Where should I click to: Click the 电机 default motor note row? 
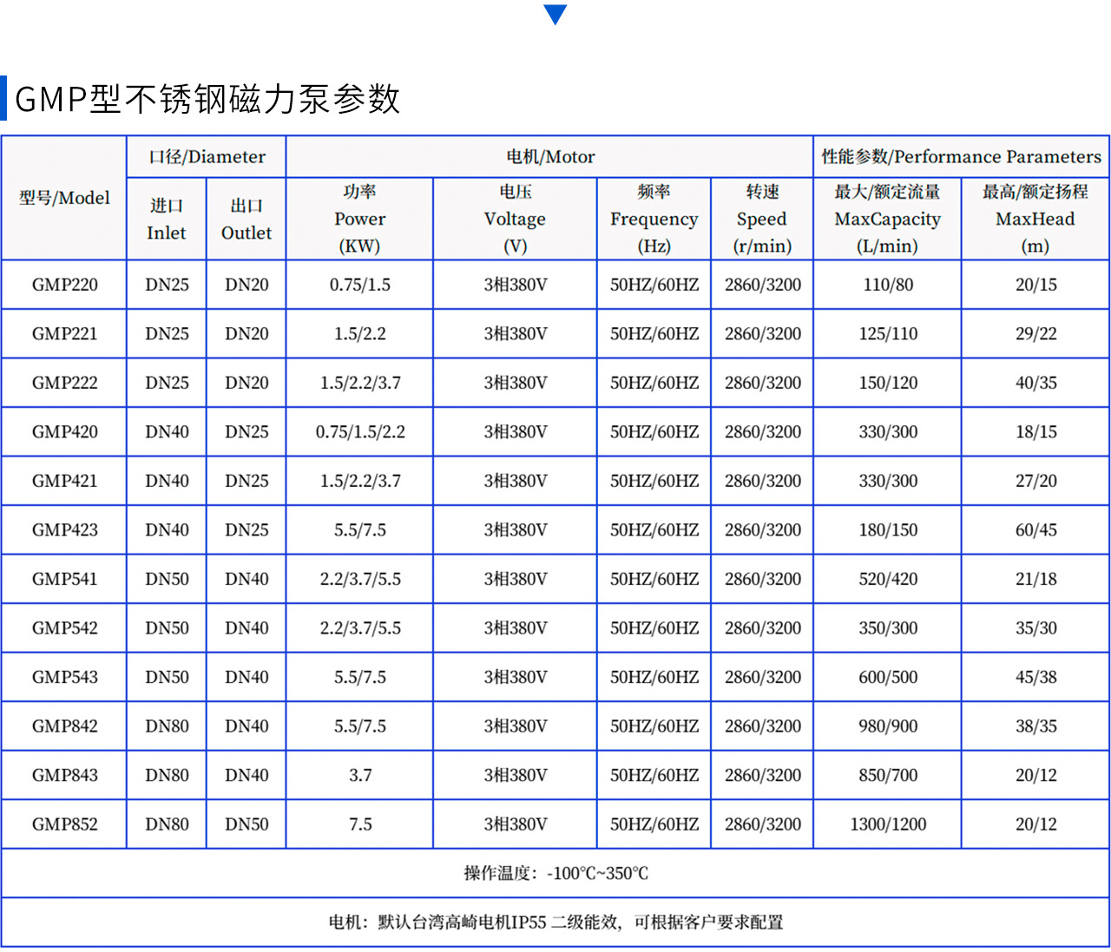point(555,922)
